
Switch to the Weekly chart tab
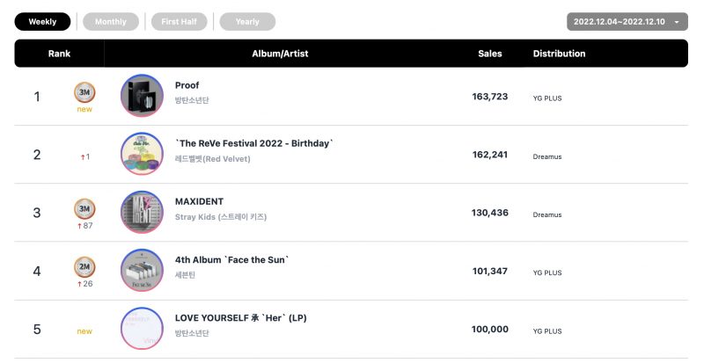pyautogui.click(x=42, y=22)
